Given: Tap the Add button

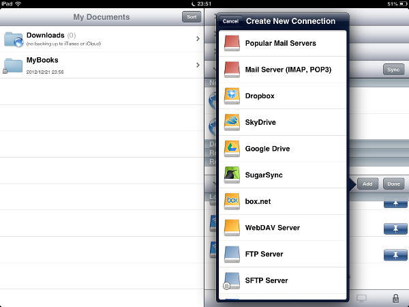Looking at the screenshot, I should pyautogui.click(x=367, y=184).
